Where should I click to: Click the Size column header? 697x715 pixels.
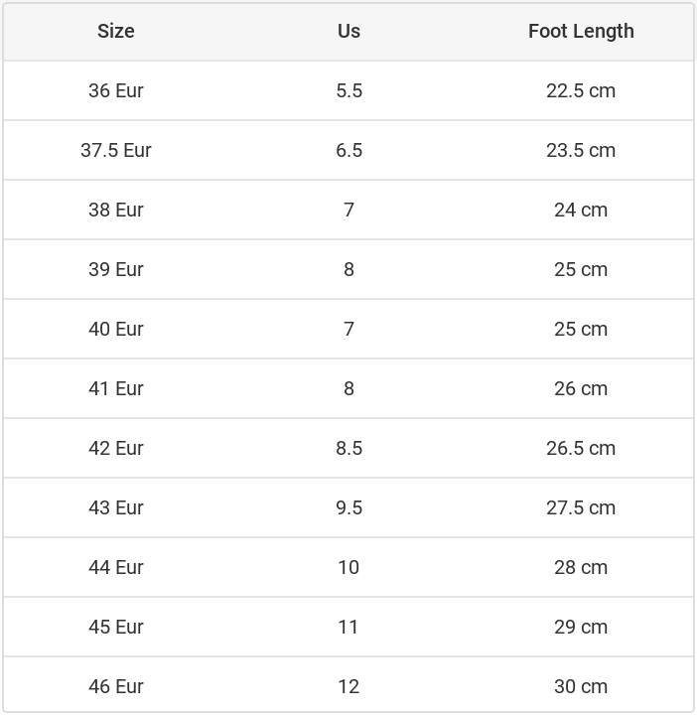coord(116,31)
